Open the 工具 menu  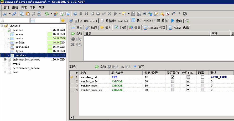tap(33, 7)
